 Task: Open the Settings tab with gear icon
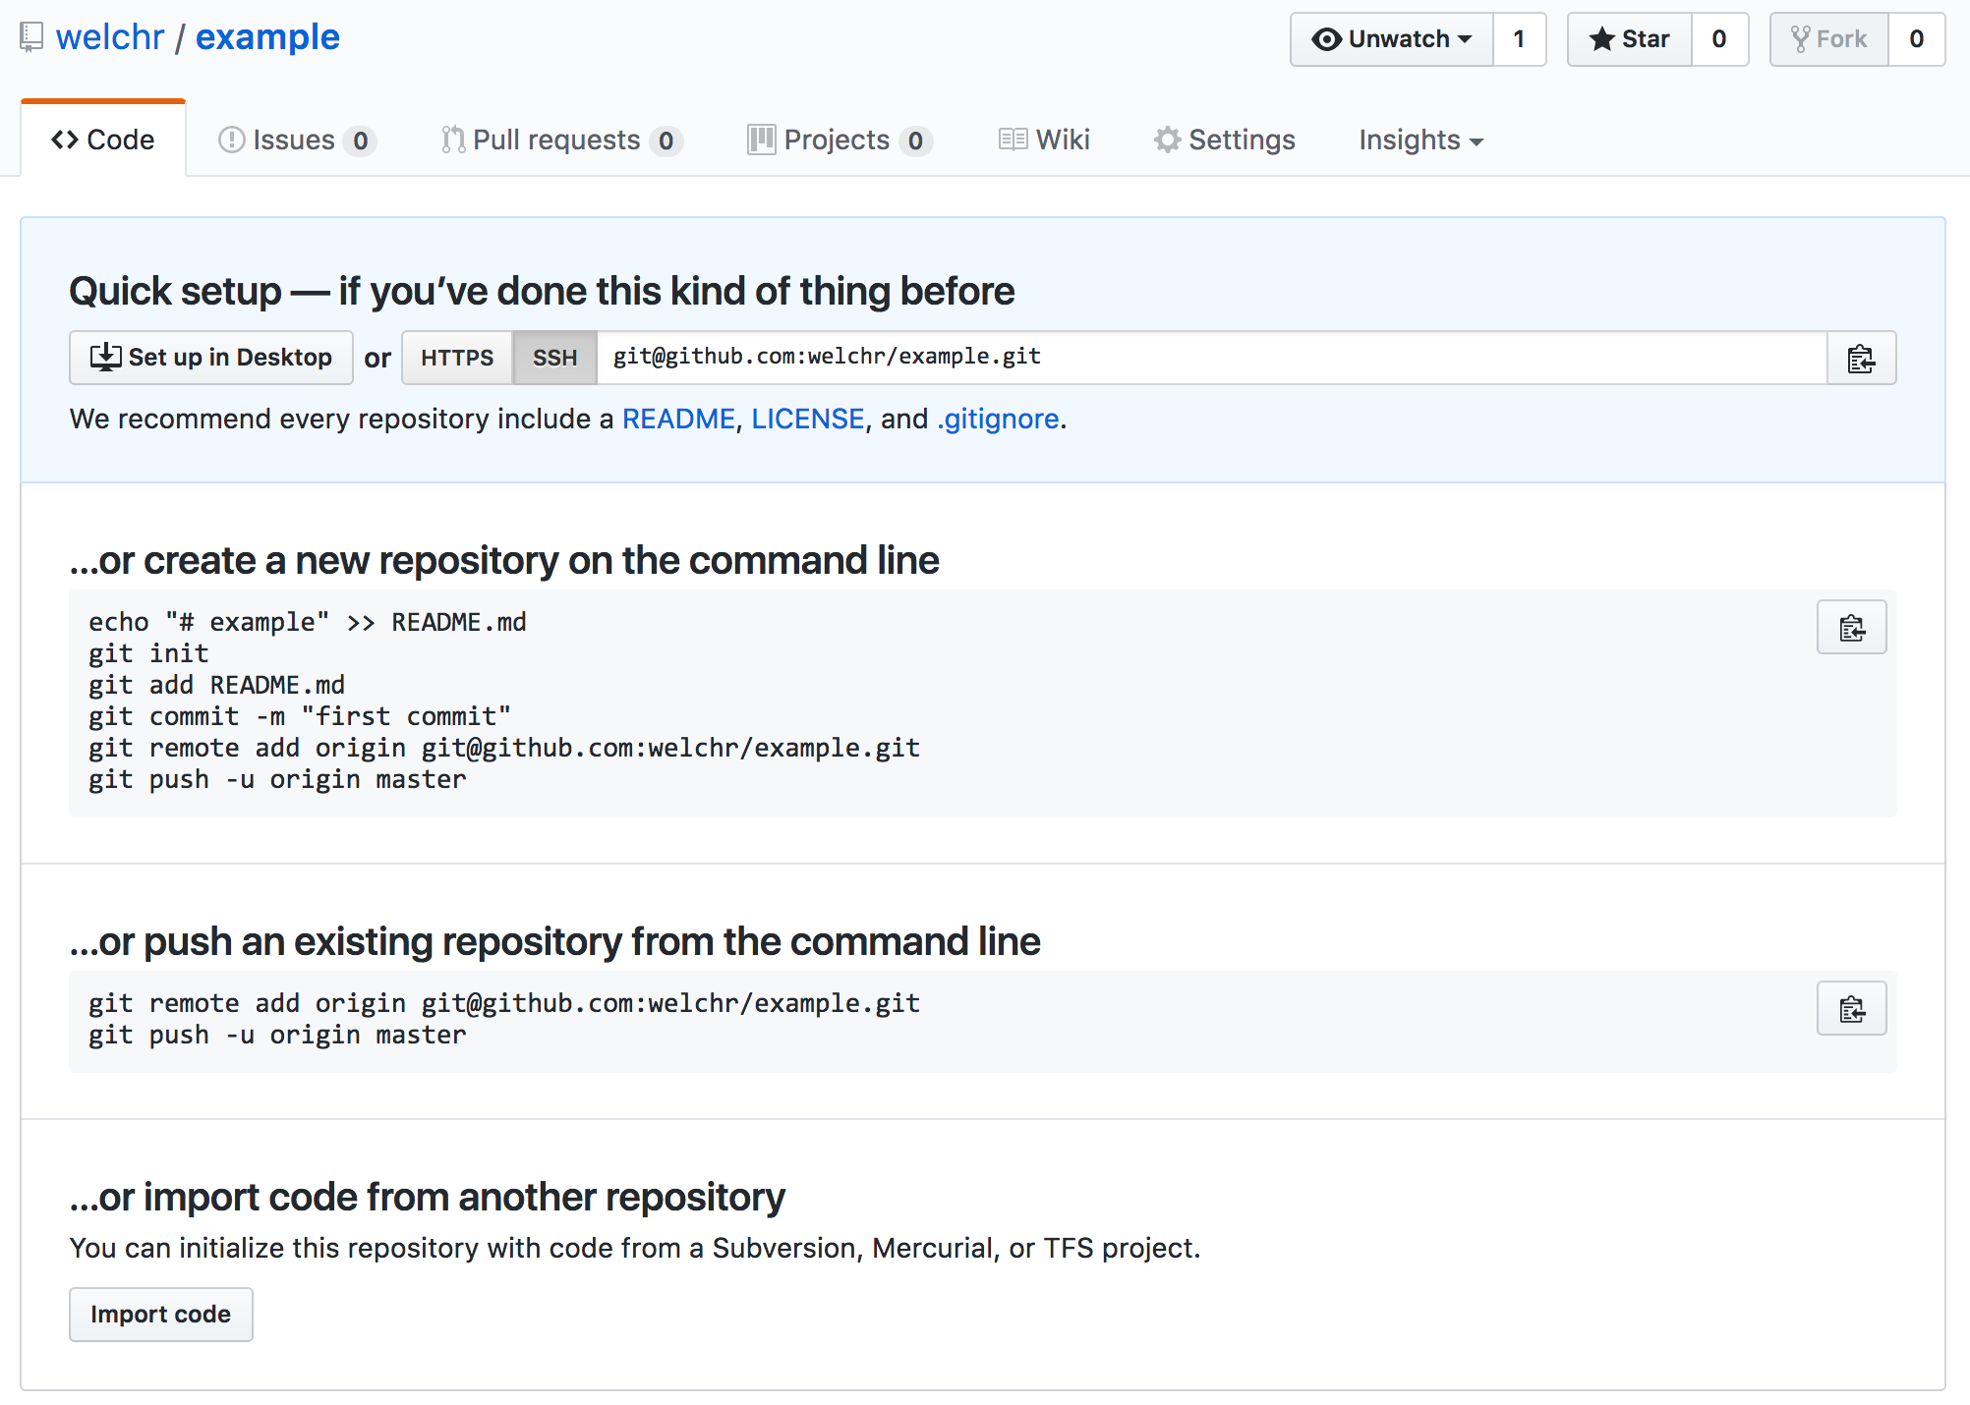click(1224, 140)
